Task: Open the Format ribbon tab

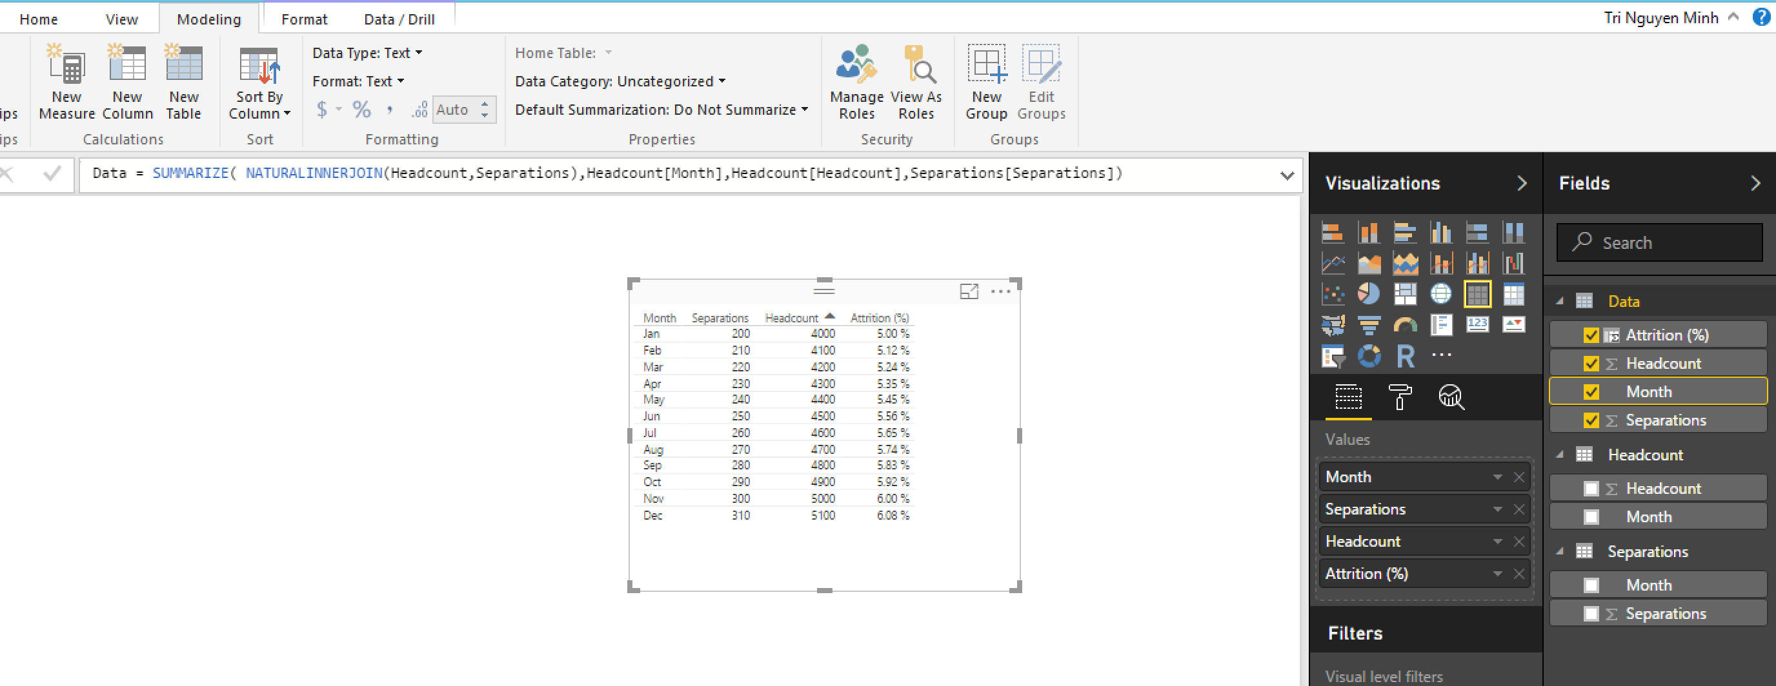Action: [x=304, y=19]
